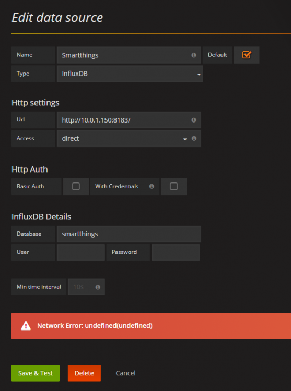Image resolution: width=291 pixels, height=391 pixels.
Task: Open the Type dropdown showing InfluxDB
Action: tap(130, 74)
